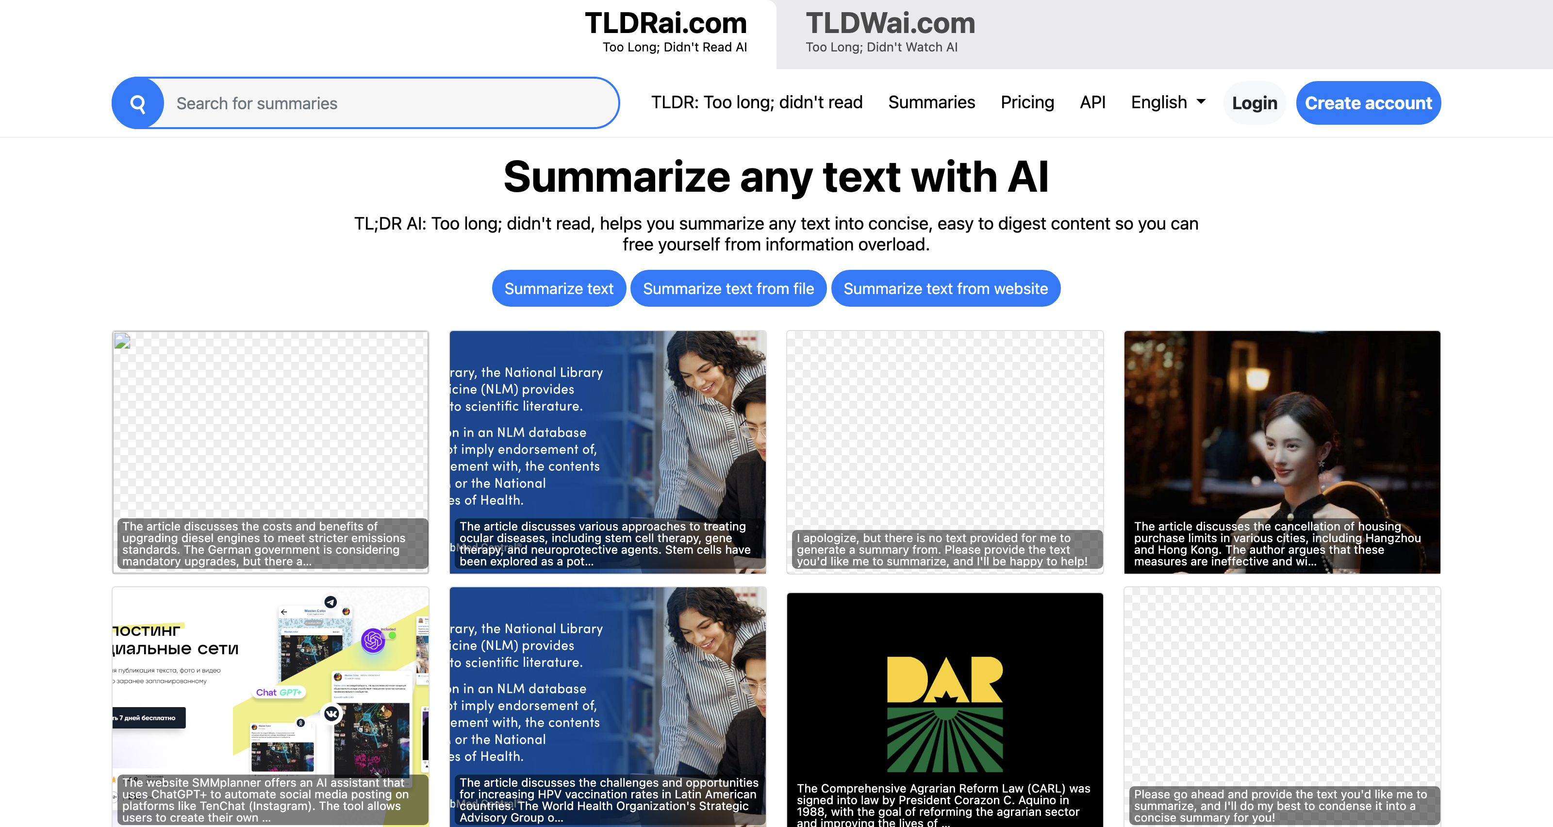Open the API page link
This screenshot has width=1553, height=827.
(1092, 102)
